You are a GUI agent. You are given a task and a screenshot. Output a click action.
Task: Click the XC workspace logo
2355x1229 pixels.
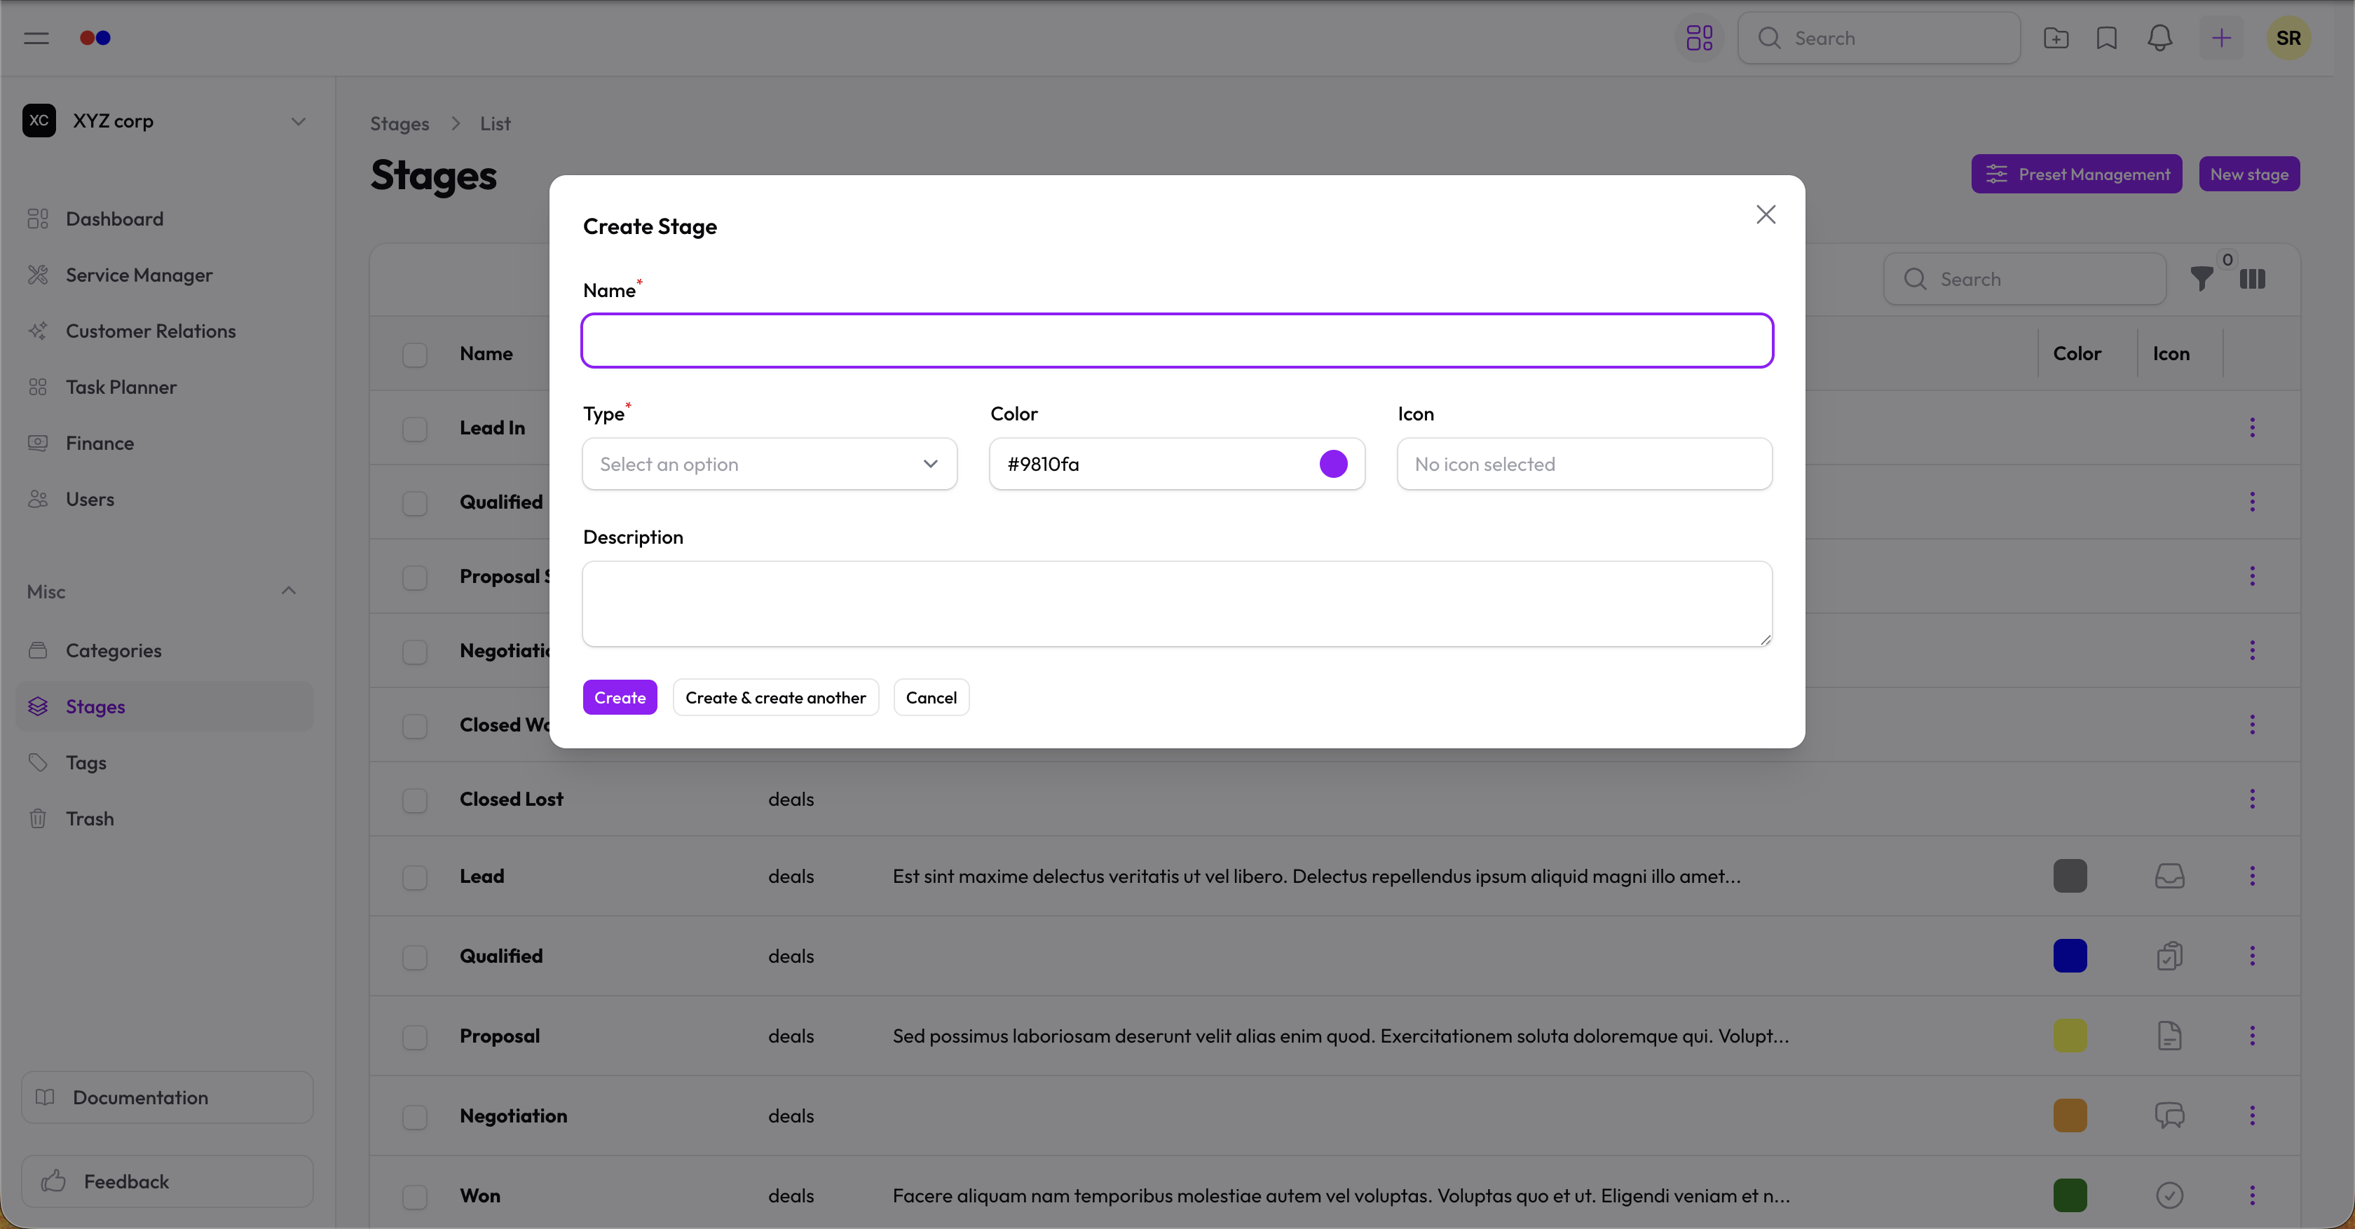pos(39,121)
